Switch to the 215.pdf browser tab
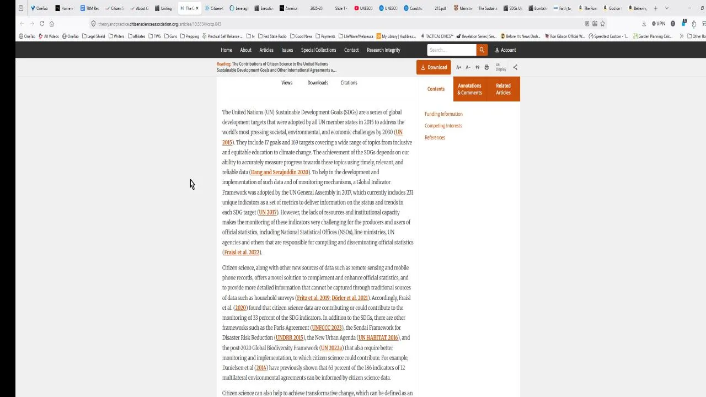This screenshot has height=397, width=706. point(439,8)
